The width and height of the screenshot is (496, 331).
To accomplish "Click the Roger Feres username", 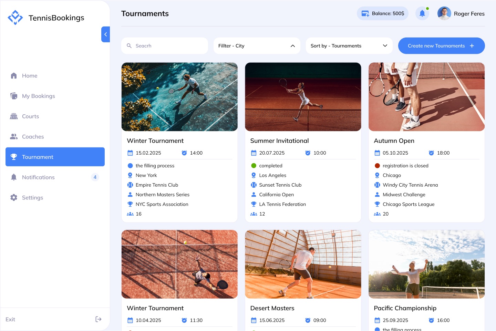I will point(469,14).
